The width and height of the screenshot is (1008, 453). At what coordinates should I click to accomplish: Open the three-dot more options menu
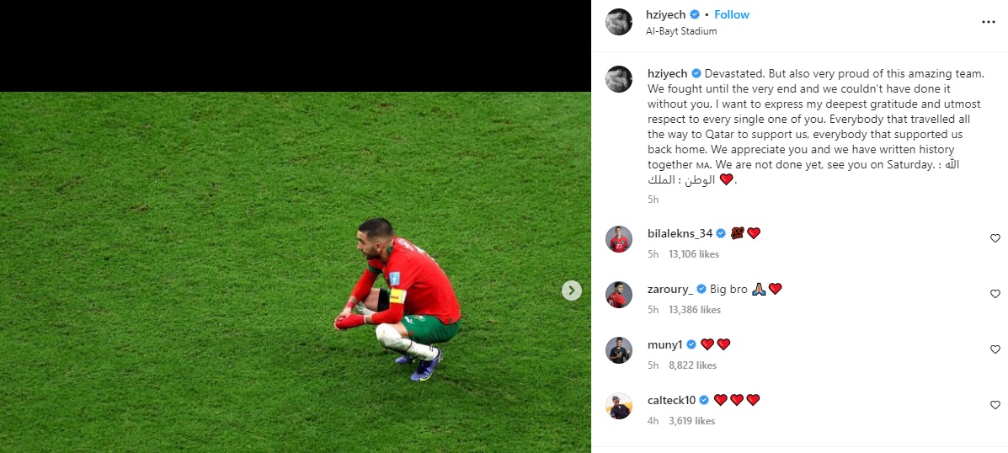click(988, 22)
